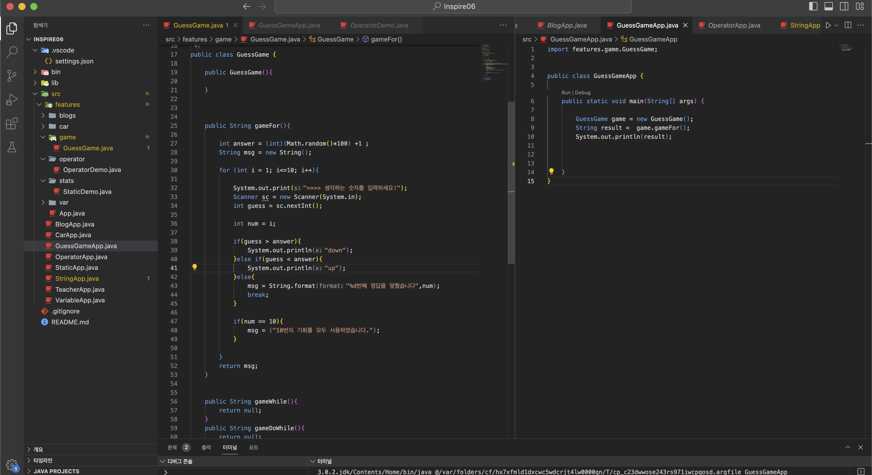Click the lightbulb on line 14
Viewport: 872px width, 475px height.
click(551, 171)
